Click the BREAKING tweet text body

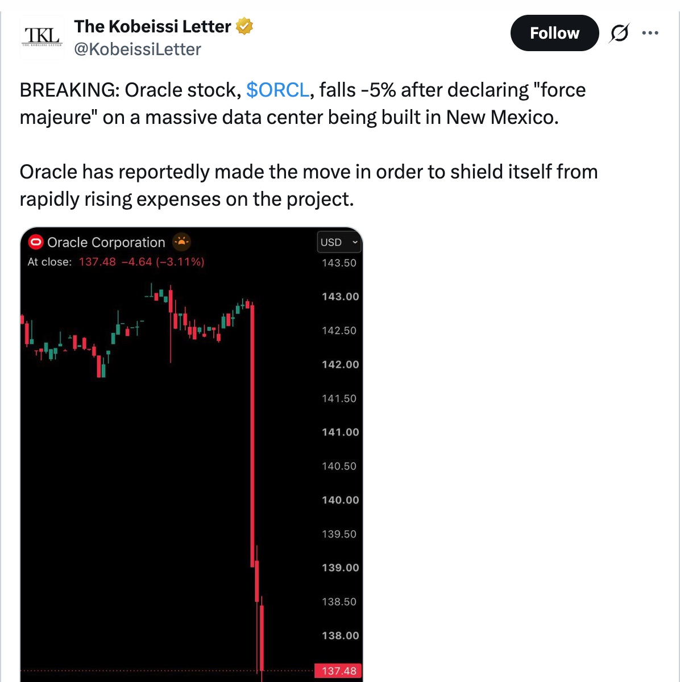point(309,144)
